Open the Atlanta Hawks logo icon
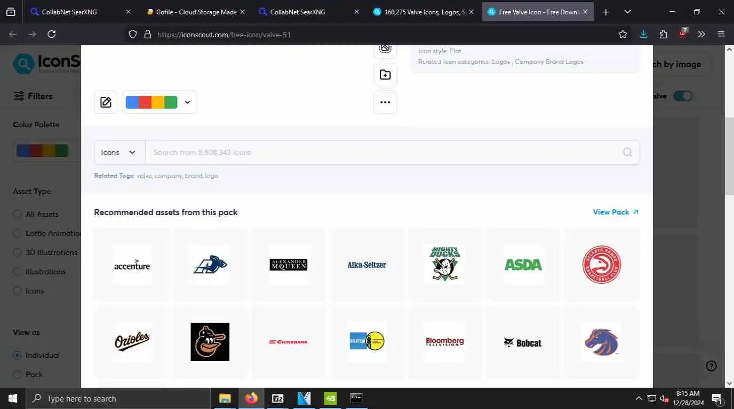734x409 pixels. click(x=602, y=265)
